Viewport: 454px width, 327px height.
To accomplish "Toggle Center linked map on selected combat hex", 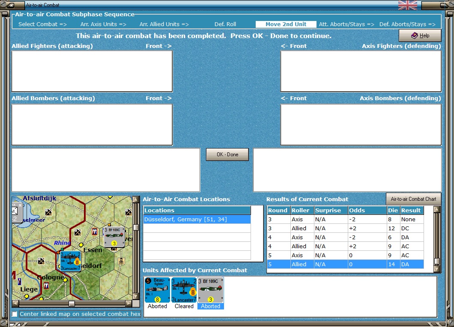I will 15,314.
